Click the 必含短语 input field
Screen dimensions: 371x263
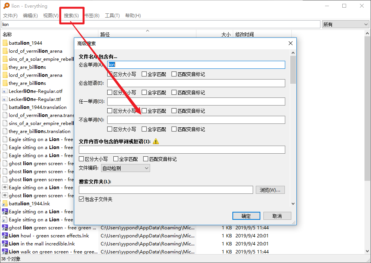[196, 83]
